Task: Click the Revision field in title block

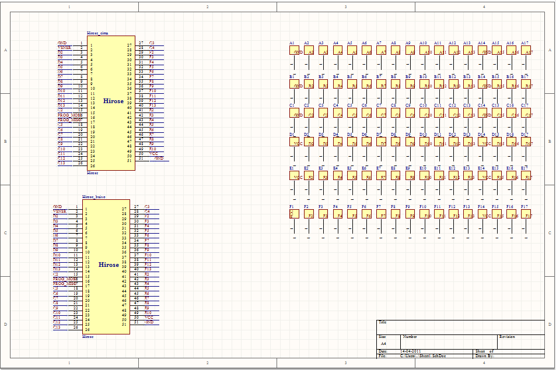Action: point(506,337)
